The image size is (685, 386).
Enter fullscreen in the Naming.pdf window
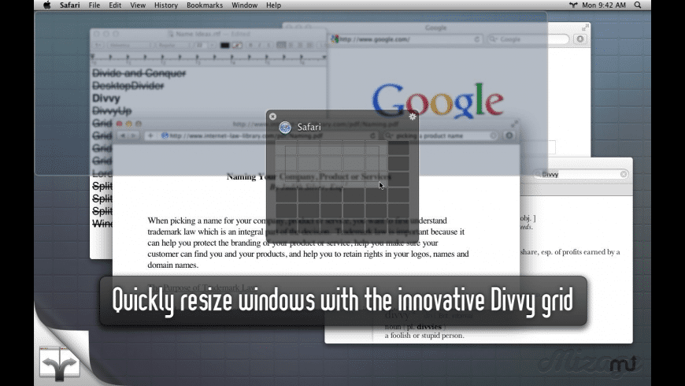(515, 124)
